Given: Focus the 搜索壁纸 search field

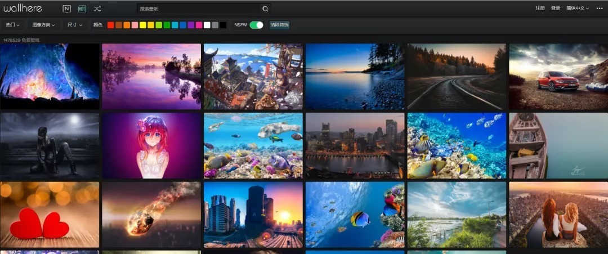Looking at the screenshot, I should 199,9.
